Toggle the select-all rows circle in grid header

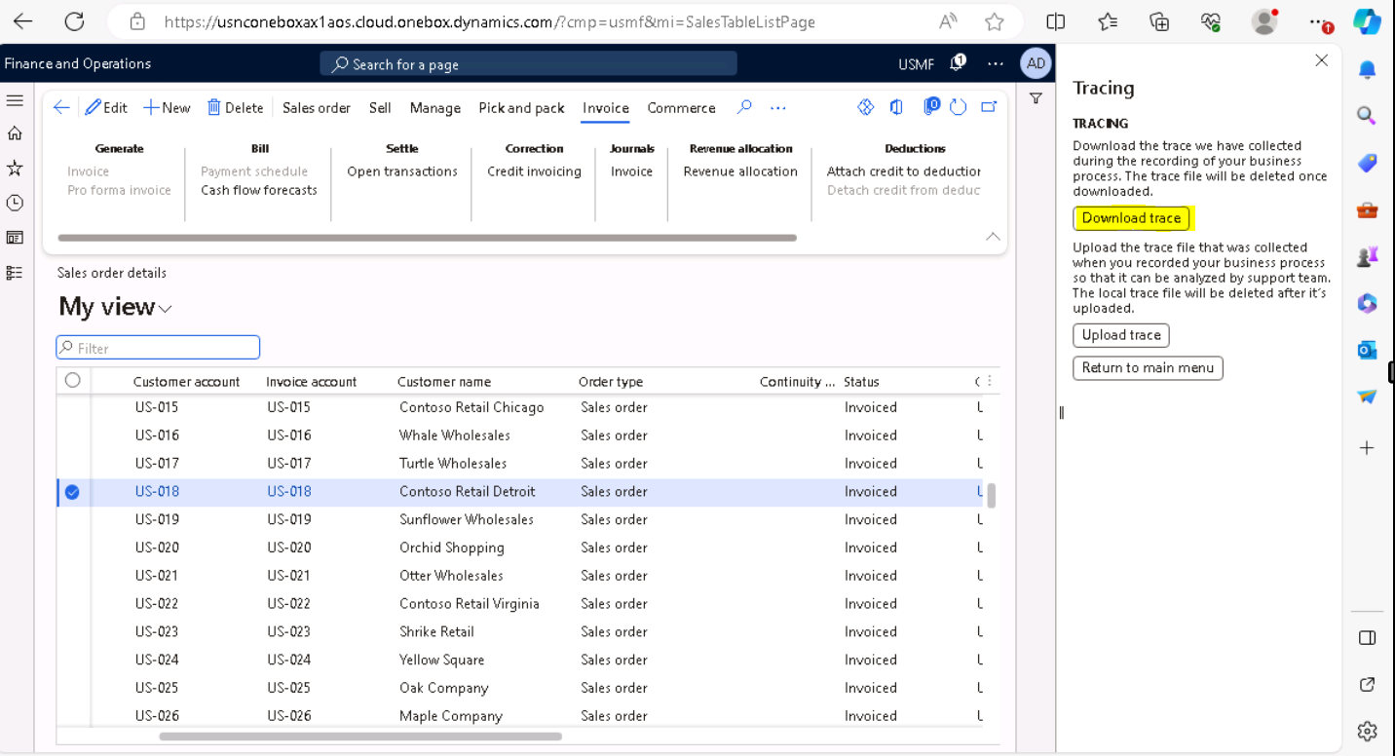(72, 381)
